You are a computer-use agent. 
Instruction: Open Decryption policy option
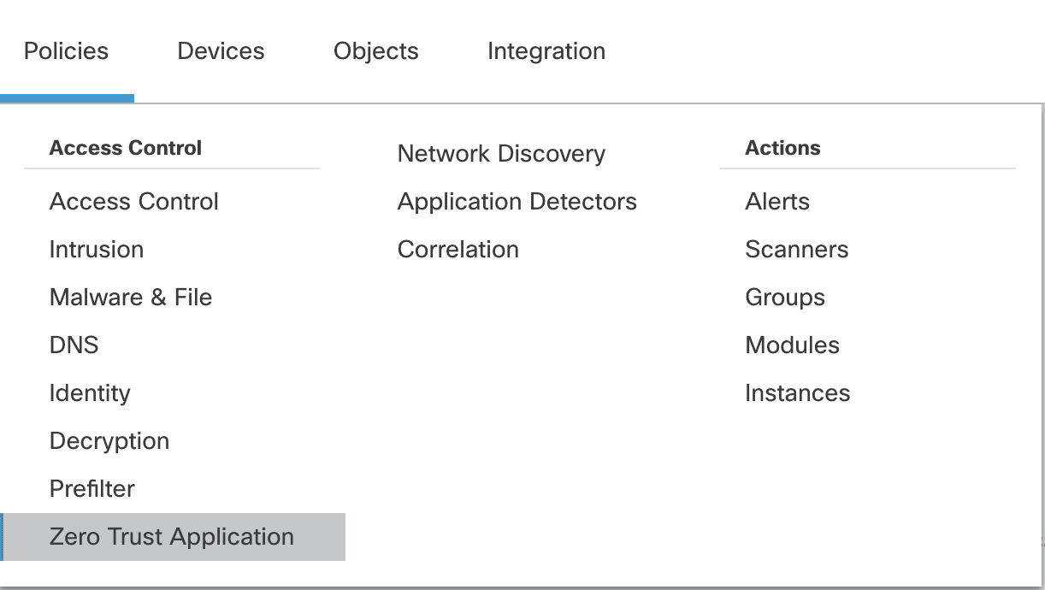point(109,441)
